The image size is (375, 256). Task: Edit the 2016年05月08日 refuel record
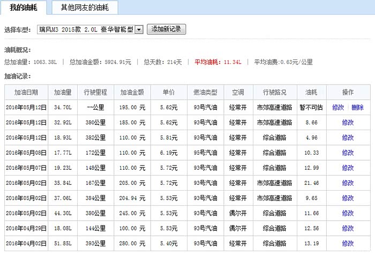coord(348,153)
